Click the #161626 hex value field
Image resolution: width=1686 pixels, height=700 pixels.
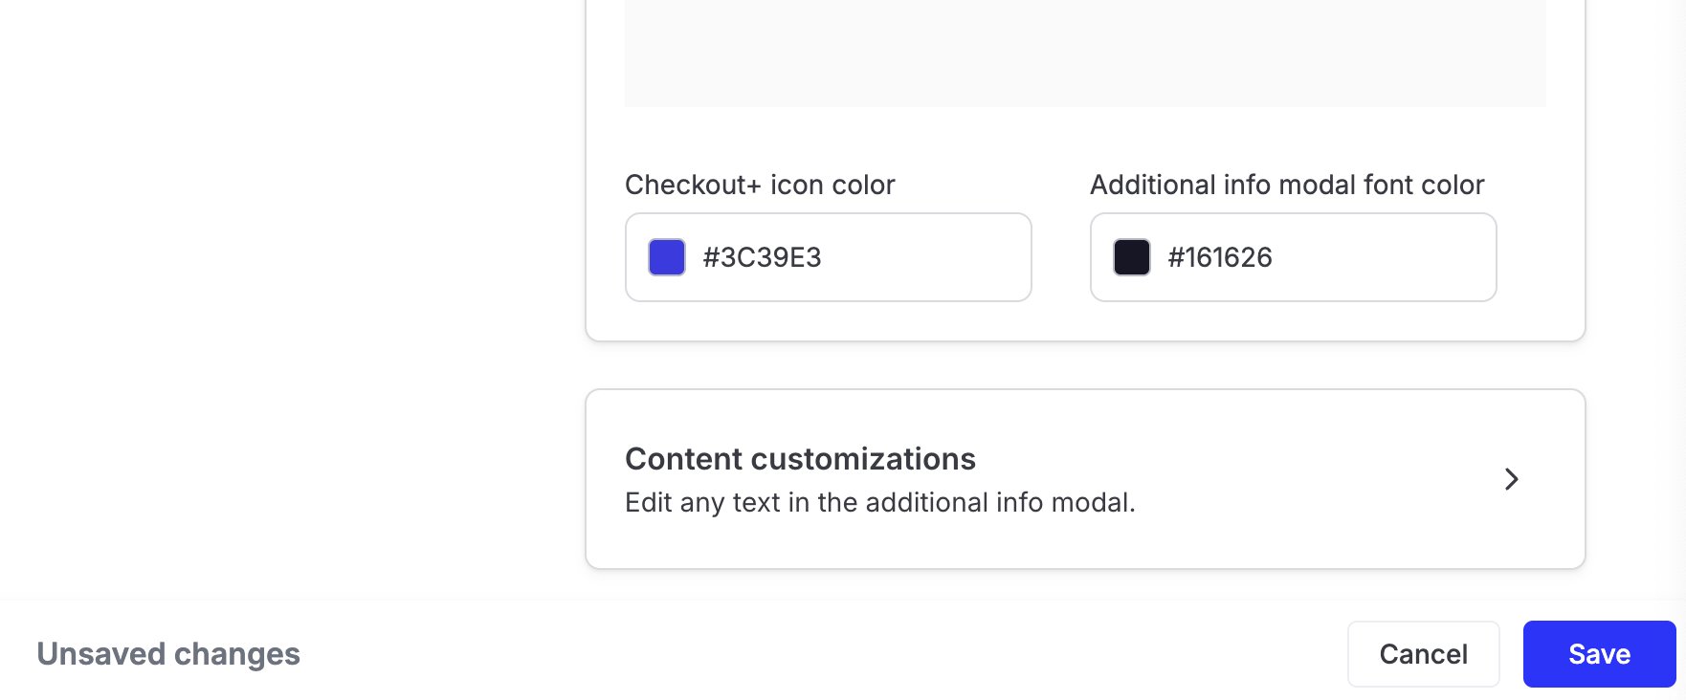pos(1220,257)
